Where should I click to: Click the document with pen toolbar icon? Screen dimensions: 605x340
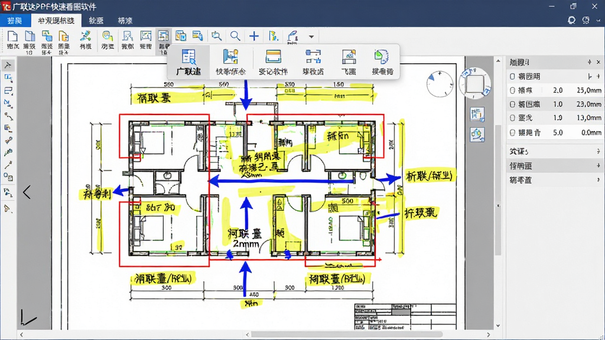pyautogui.click(x=128, y=36)
